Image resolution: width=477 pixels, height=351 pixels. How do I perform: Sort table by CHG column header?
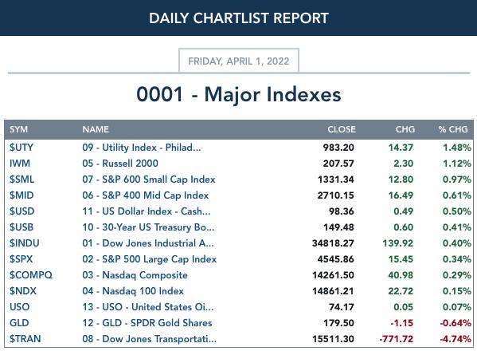point(405,129)
